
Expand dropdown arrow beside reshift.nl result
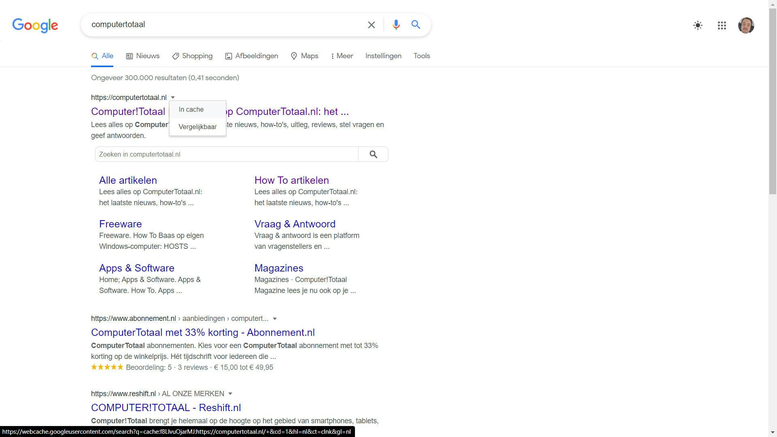pyautogui.click(x=230, y=394)
